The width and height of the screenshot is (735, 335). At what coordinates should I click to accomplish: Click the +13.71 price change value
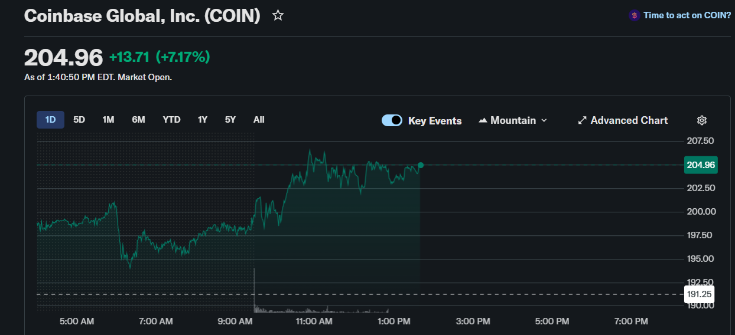129,57
